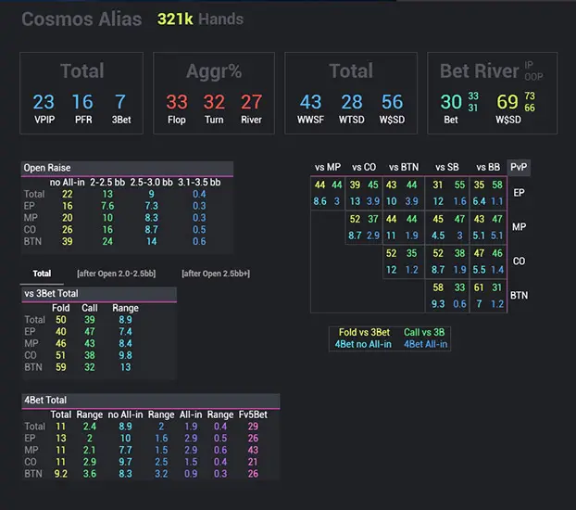Click the WWSF stat value 43
576x510 pixels.
click(311, 102)
